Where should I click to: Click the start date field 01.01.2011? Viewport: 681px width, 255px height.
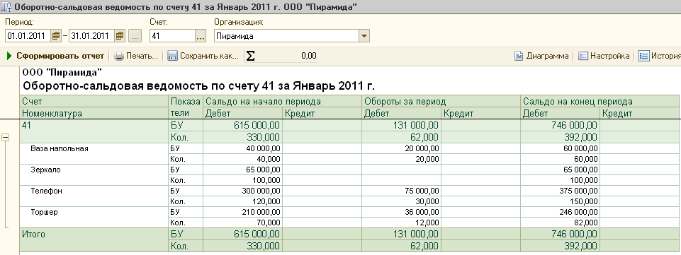tap(28, 36)
